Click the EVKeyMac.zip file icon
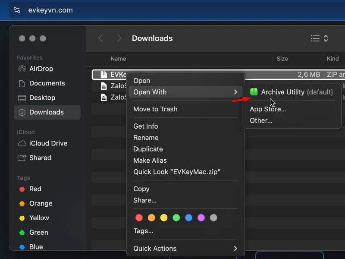 click(x=103, y=74)
